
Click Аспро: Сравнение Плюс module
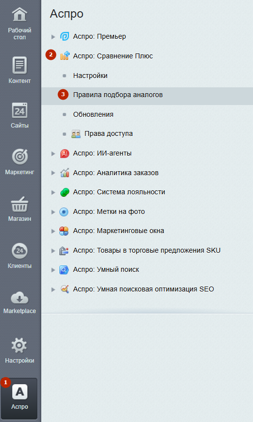click(x=113, y=56)
